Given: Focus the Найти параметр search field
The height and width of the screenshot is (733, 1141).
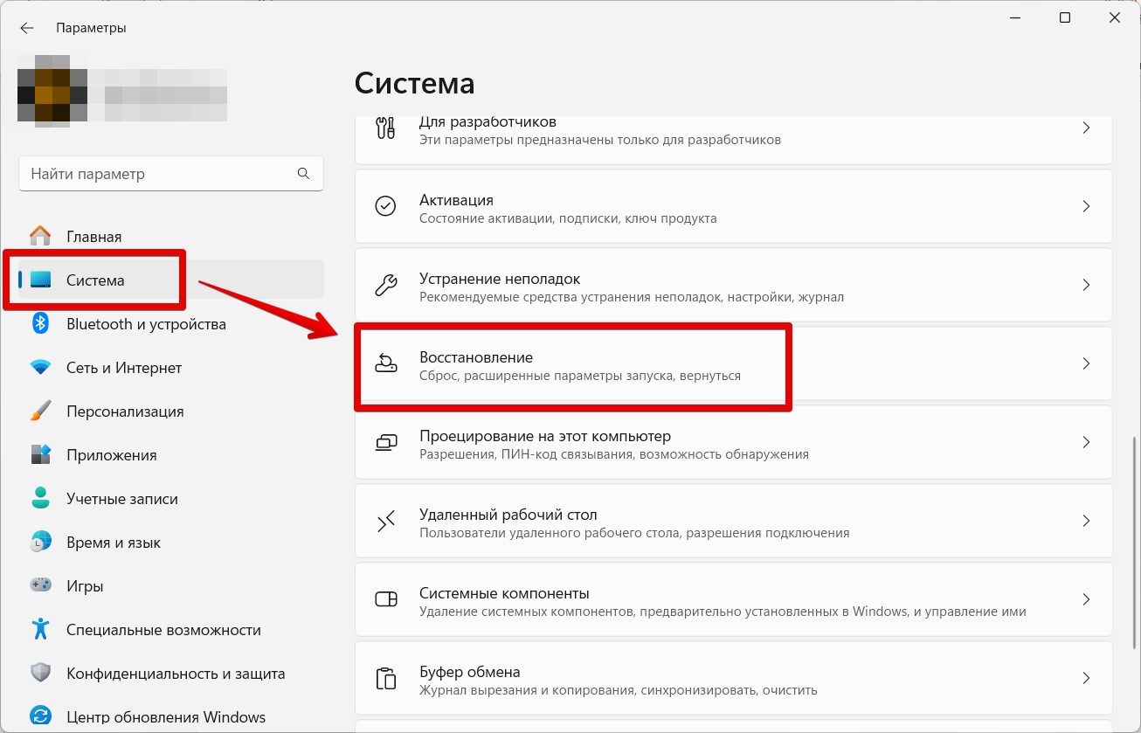Looking at the screenshot, I should pyautogui.click(x=170, y=173).
